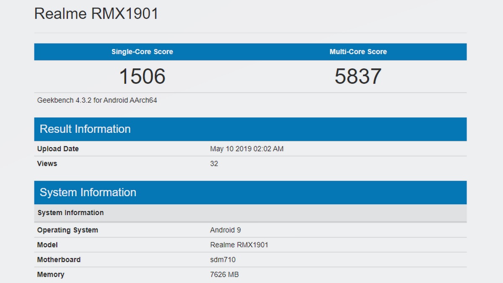
Task: Click the Multi-Core Score header
Action: coord(358,52)
